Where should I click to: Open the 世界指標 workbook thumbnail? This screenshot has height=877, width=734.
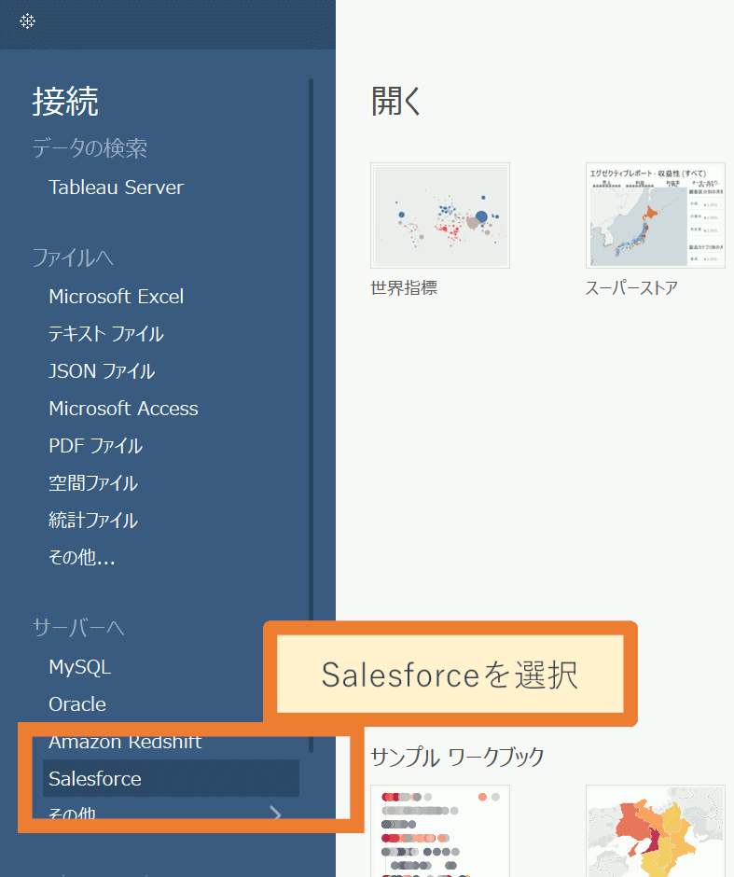tap(440, 216)
